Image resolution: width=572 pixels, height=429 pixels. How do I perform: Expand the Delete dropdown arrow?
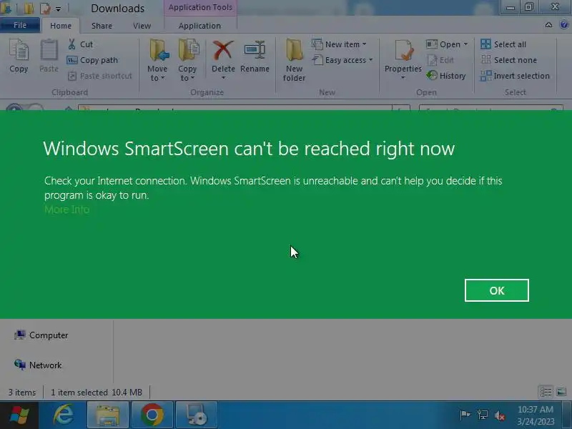coord(223,78)
